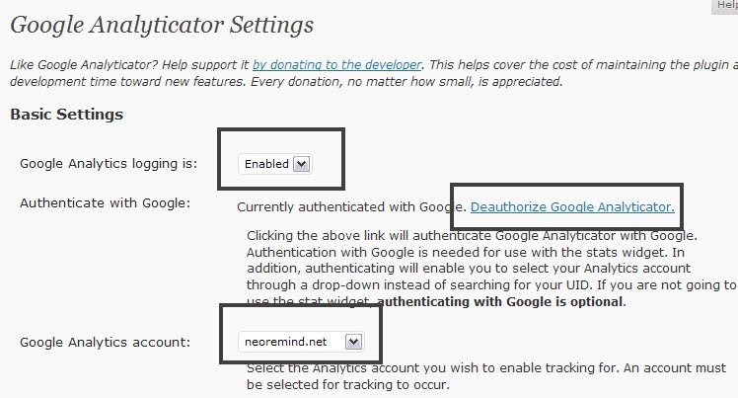Click 'be selected for tracking to occur' text

coord(347,385)
